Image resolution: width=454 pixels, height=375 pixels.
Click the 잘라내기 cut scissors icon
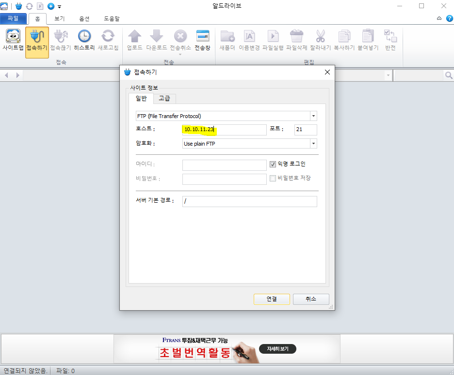pos(320,40)
